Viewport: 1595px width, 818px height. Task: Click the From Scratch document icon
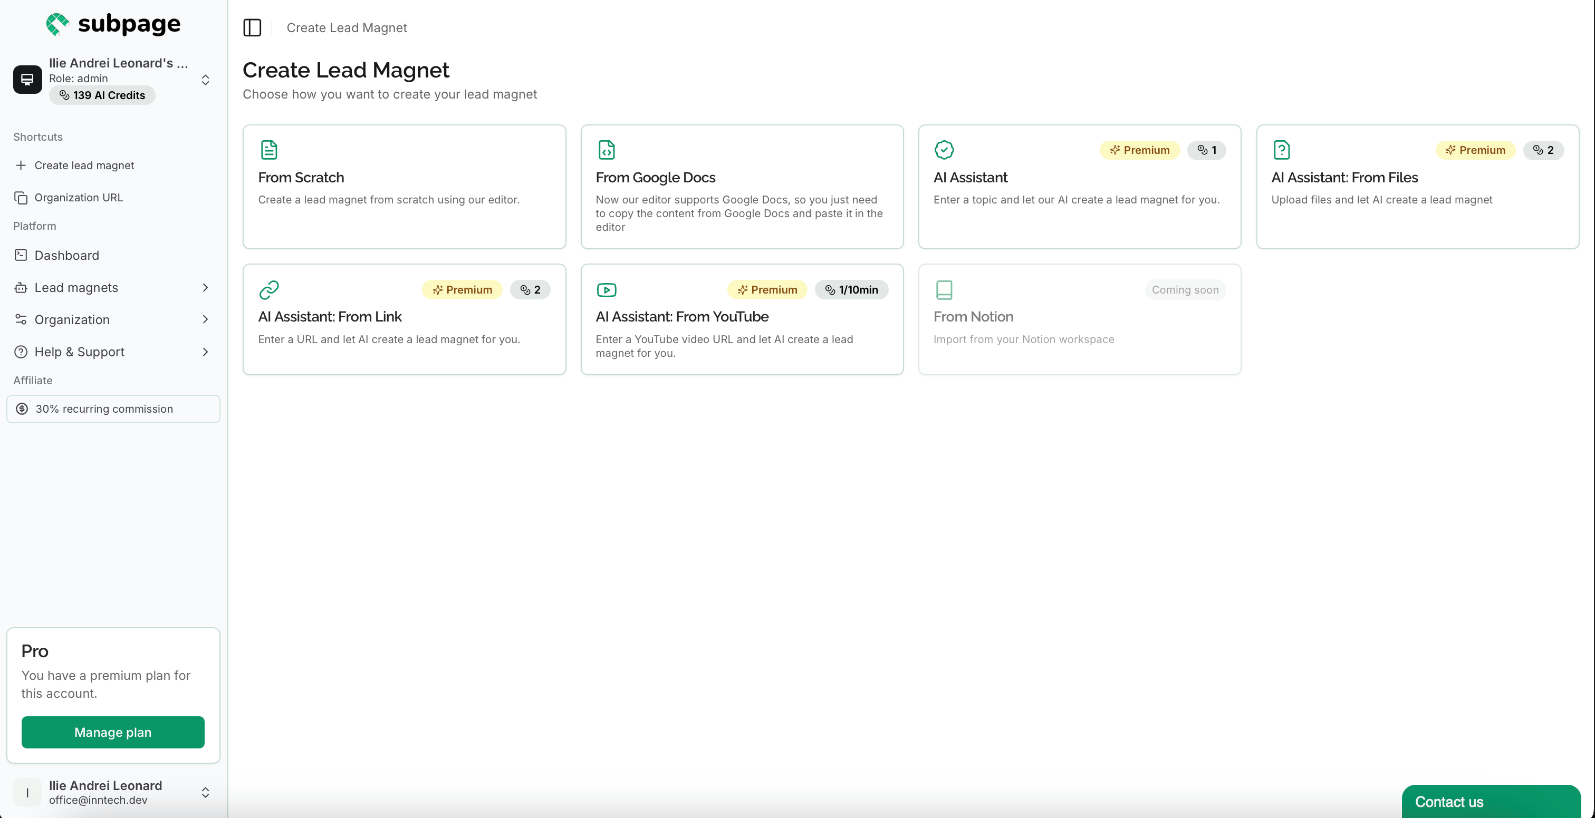(268, 150)
